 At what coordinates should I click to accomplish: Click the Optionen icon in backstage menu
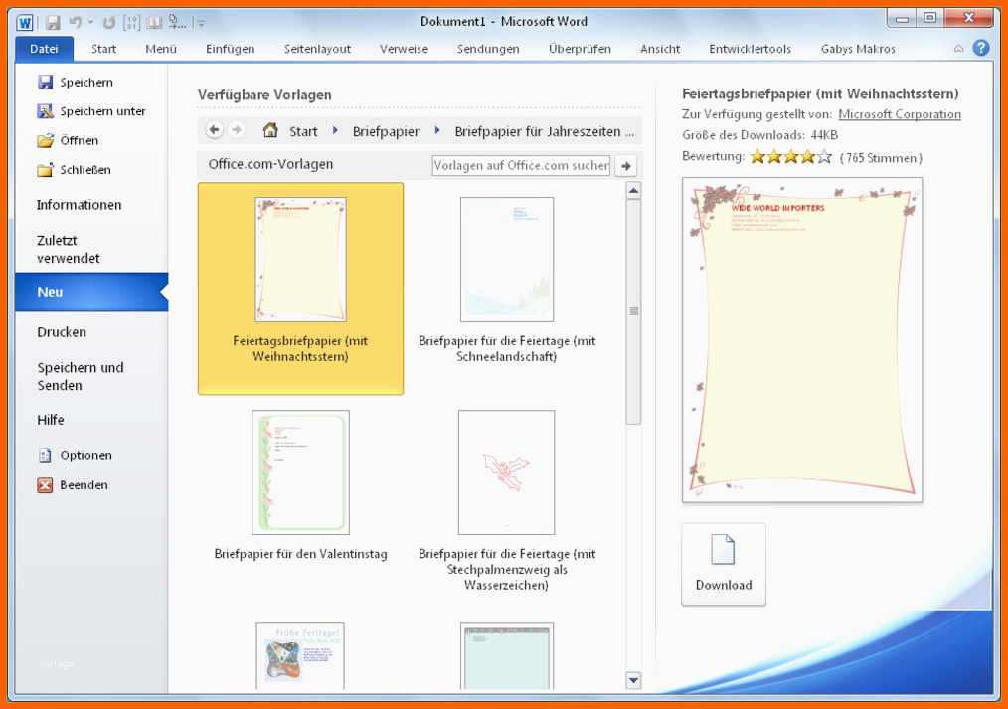[x=45, y=455]
